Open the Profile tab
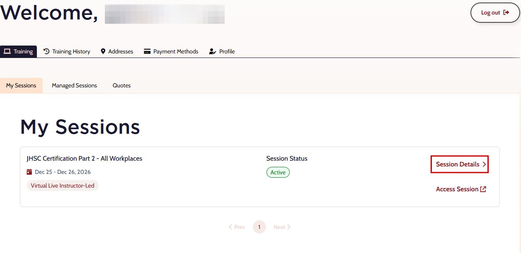 point(222,51)
